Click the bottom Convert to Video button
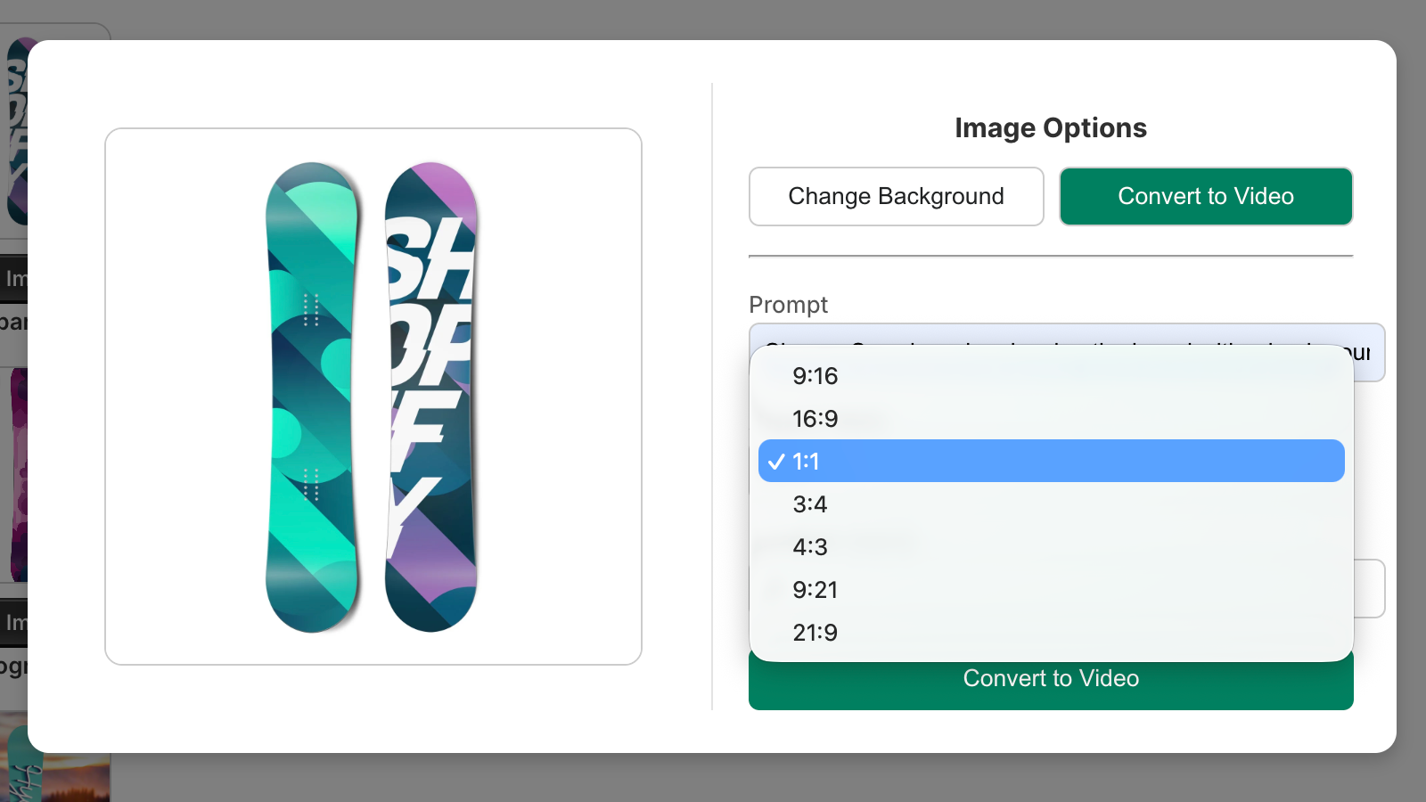This screenshot has height=802, width=1426. pyautogui.click(x=1051, y=678)
